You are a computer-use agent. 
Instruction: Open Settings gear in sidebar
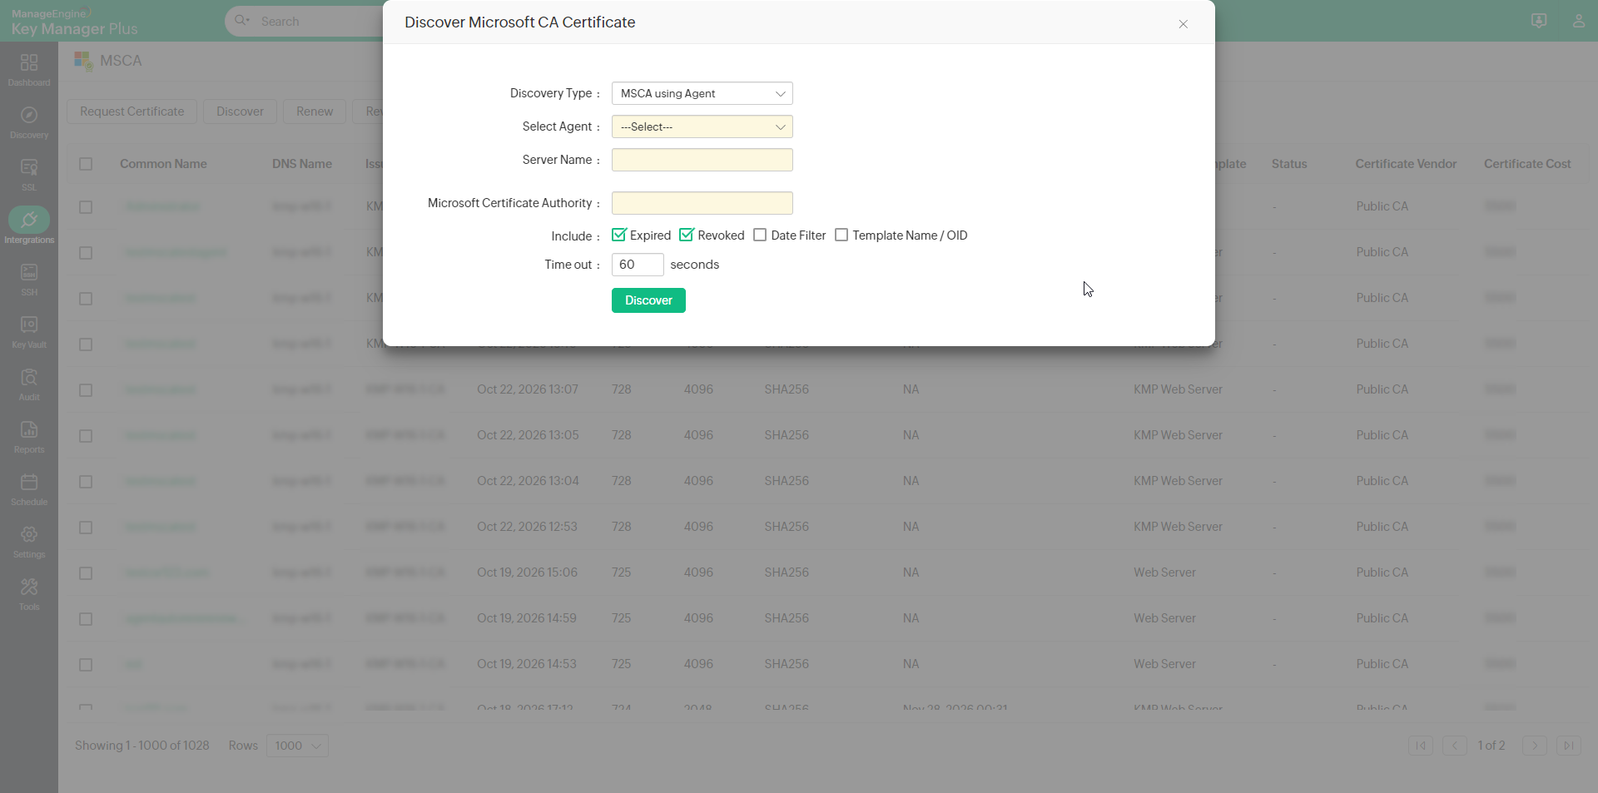29,535
